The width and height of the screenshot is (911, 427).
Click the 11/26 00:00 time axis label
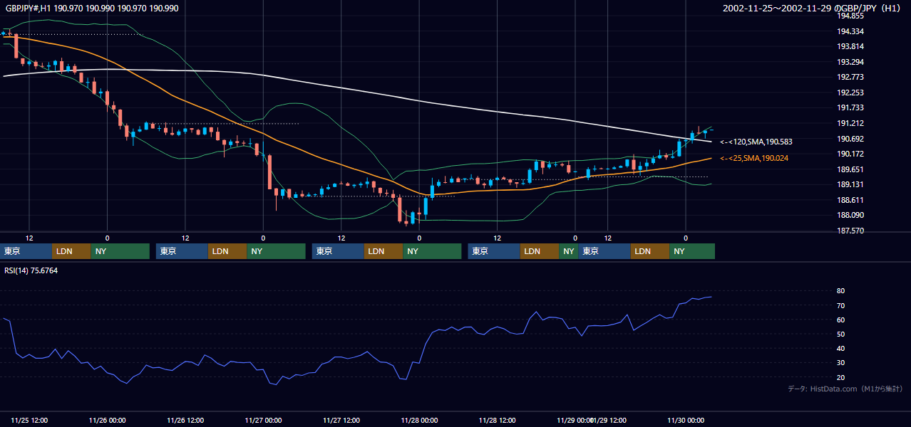[x=107, y=420]
